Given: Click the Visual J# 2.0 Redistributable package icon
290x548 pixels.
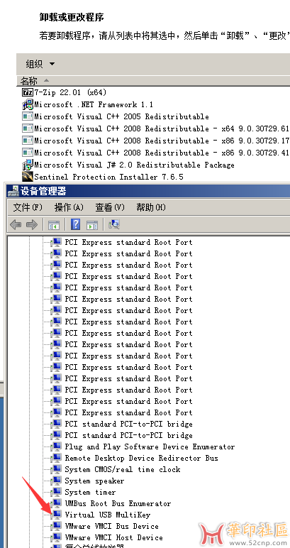Looking at the screenshot, I should pos(27,165).
